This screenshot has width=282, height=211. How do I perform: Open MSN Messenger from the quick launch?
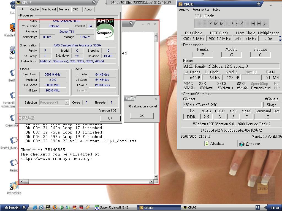coord(68,208)
